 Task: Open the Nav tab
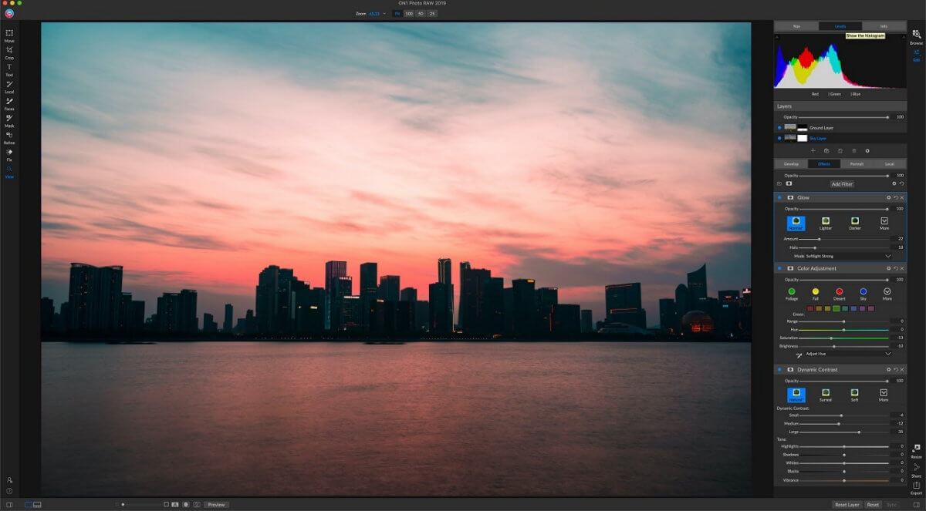(796, 26)
